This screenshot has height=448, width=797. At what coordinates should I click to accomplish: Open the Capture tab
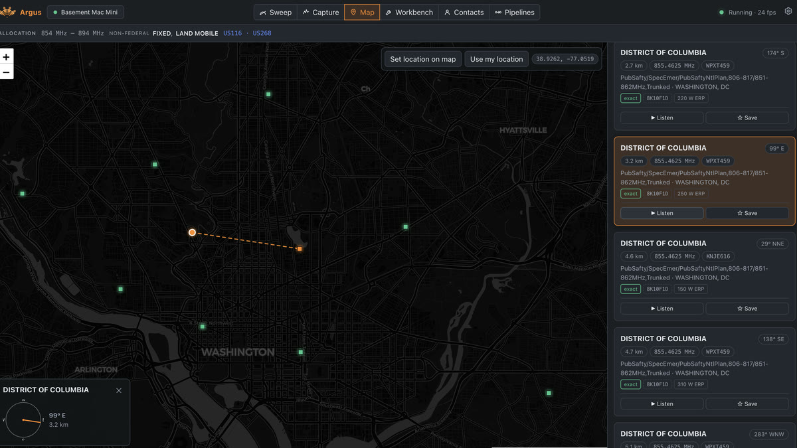tap(320, 12)
